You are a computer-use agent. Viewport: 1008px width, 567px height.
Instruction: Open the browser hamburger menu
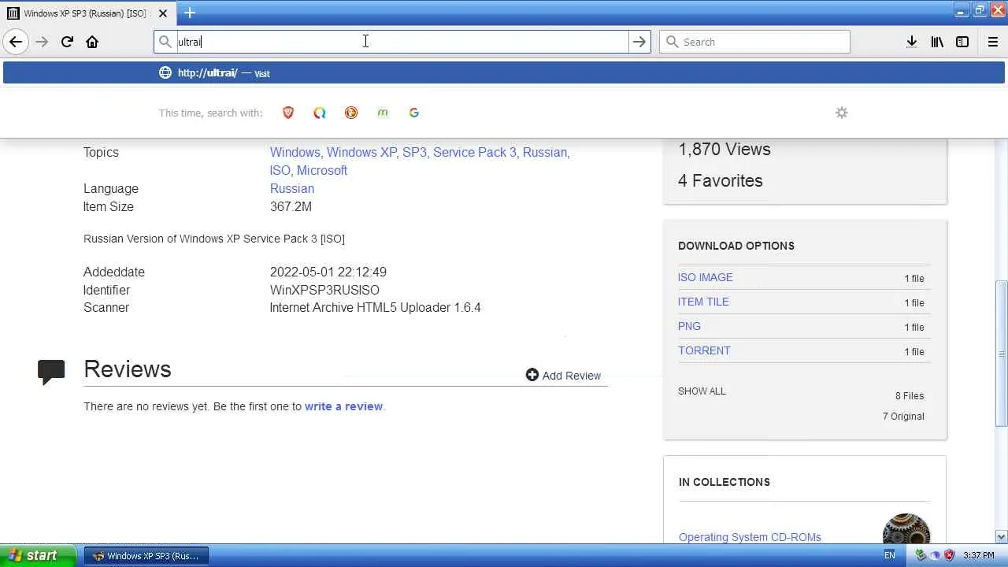pos(992,42)
